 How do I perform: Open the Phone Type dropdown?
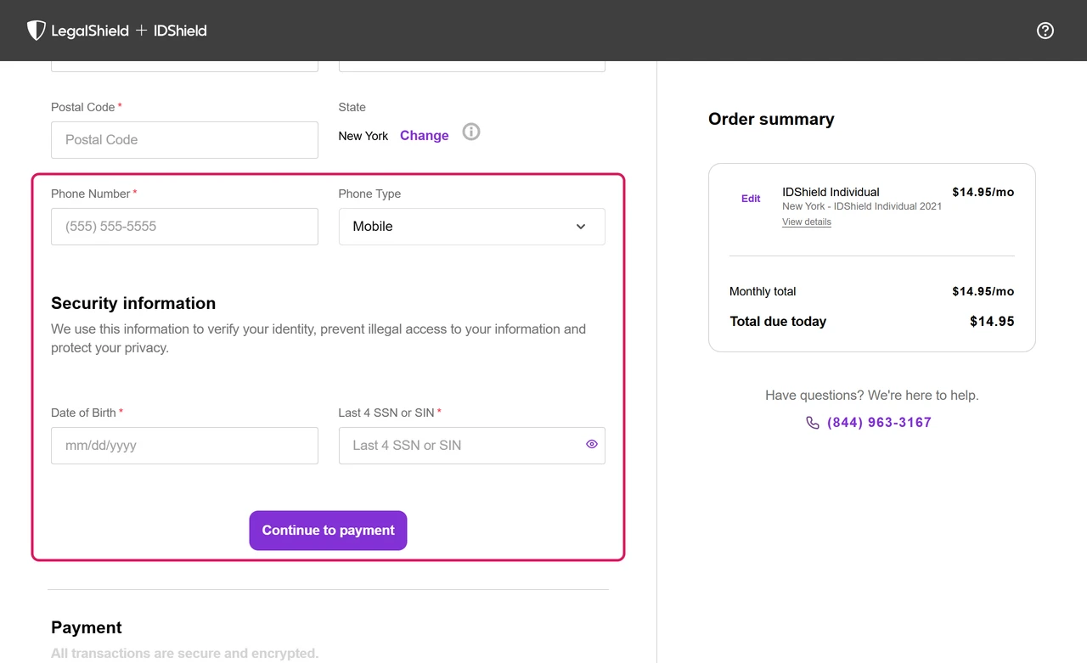[x=472, y=227]
